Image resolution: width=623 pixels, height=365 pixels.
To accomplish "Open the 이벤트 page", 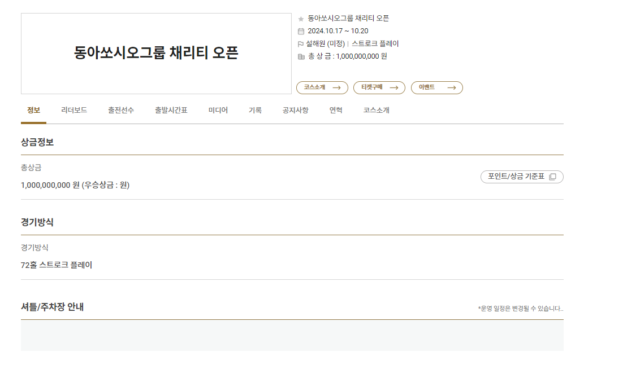I will (x=436, y=87).
